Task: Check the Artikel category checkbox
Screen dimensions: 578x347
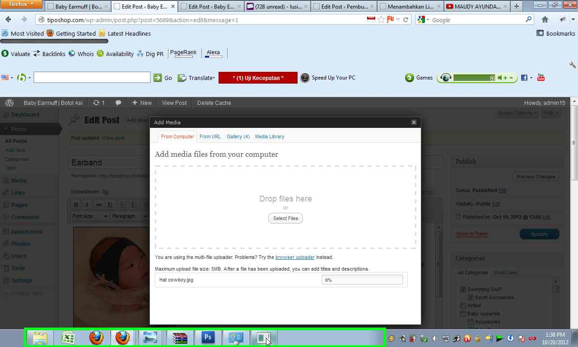Action: click(463, 305)
